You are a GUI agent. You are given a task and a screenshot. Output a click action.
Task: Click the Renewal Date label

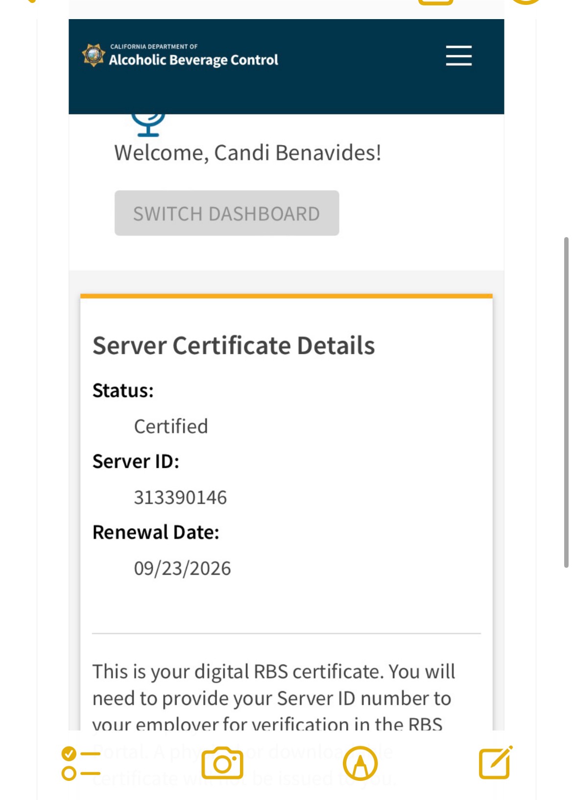pos(156,532)
